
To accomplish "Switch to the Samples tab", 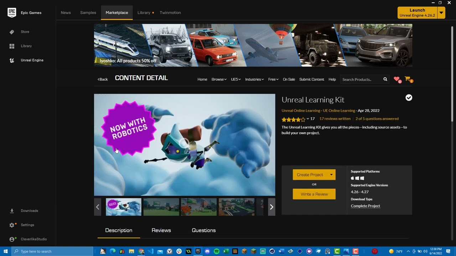I will (88, 12).
